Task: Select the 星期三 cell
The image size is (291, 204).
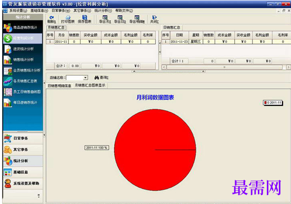Action: tap(196, 42)
